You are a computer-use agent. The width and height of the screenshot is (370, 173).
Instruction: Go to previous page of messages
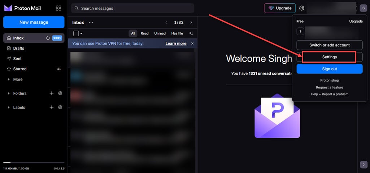click(166, 23)
